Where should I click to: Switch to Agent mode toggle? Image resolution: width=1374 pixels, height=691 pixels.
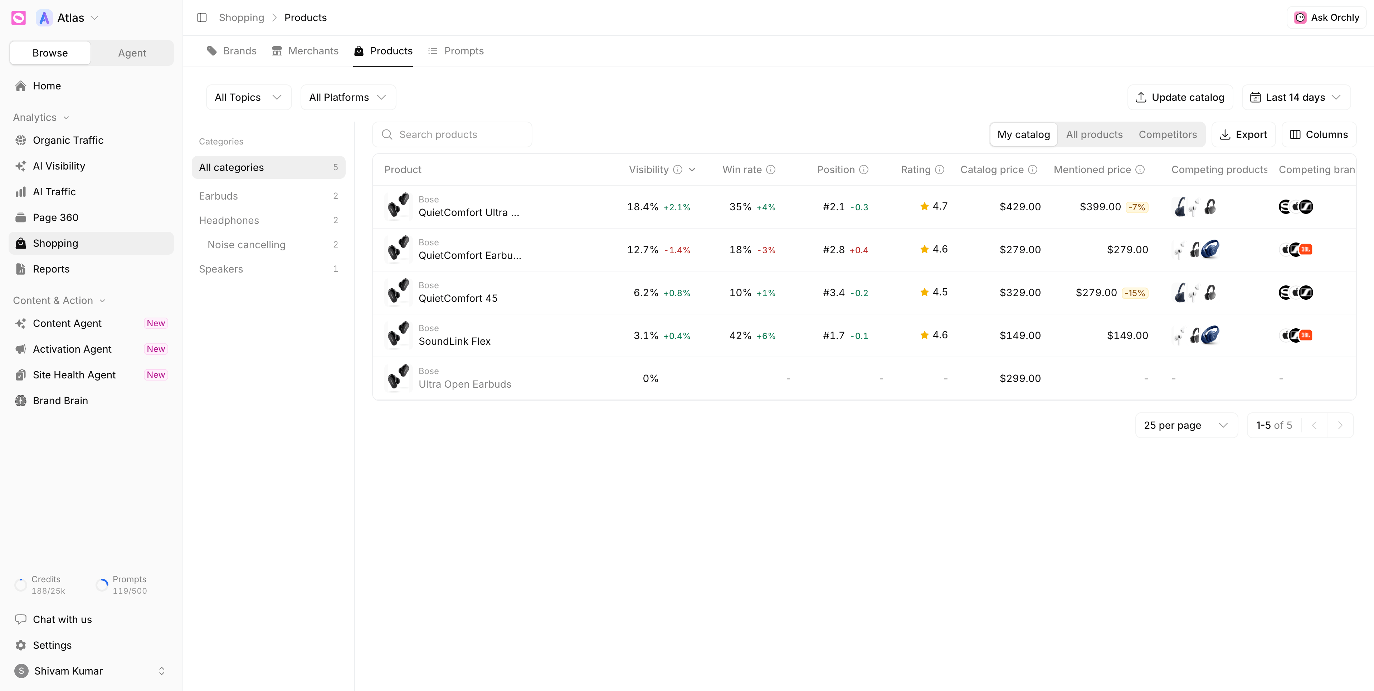tap(132, 53)
